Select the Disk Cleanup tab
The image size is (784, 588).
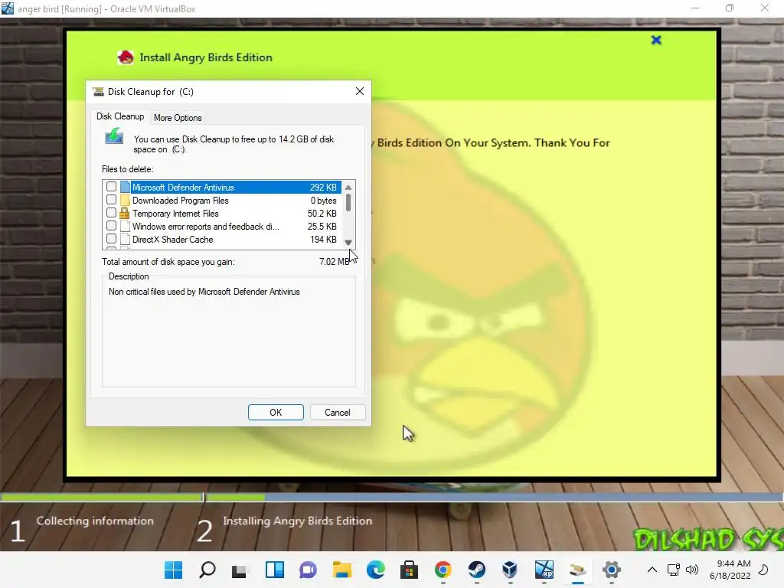tap(120, 116)
